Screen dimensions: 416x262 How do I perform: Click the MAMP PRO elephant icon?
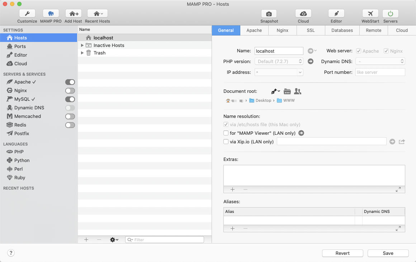tap(51, 14)
